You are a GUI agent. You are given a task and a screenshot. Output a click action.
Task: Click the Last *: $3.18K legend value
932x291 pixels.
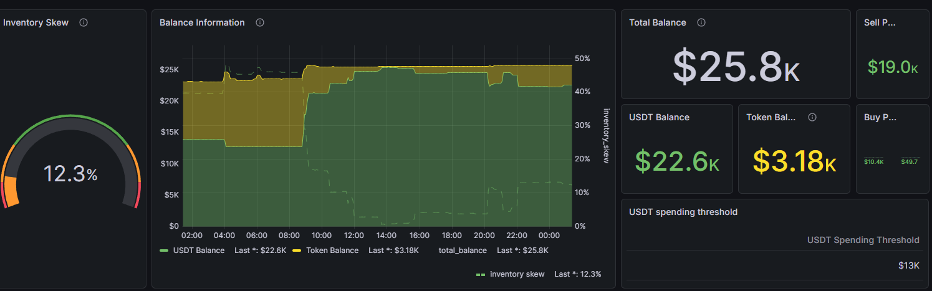click(x=393, y=250)
